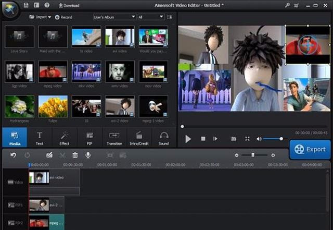This screenshot has width=333, height=230.
Task: Select the avi-2 video thumbnail in library
Action: click(120, 106)
